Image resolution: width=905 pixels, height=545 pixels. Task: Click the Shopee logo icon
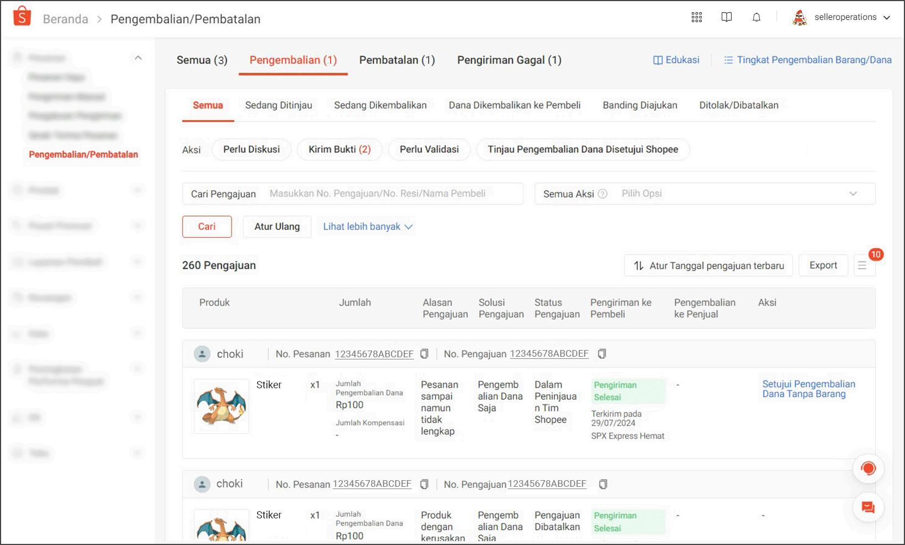point(22,17)
